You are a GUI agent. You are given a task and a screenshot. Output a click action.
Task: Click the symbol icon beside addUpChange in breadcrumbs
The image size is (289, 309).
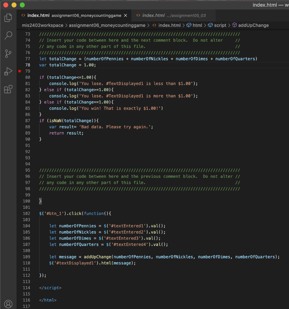235,25
